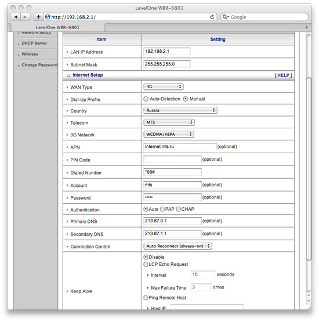Open a new tab with plus icon
Viewport: 319px width, 321px height.
[306, 27]
